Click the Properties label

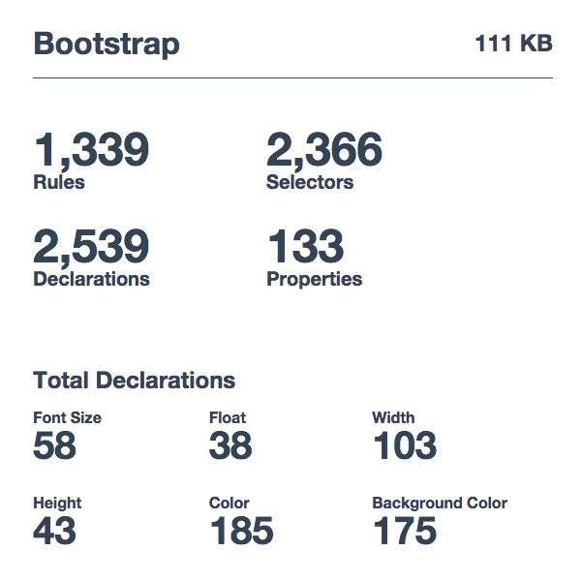coord(315,279)
